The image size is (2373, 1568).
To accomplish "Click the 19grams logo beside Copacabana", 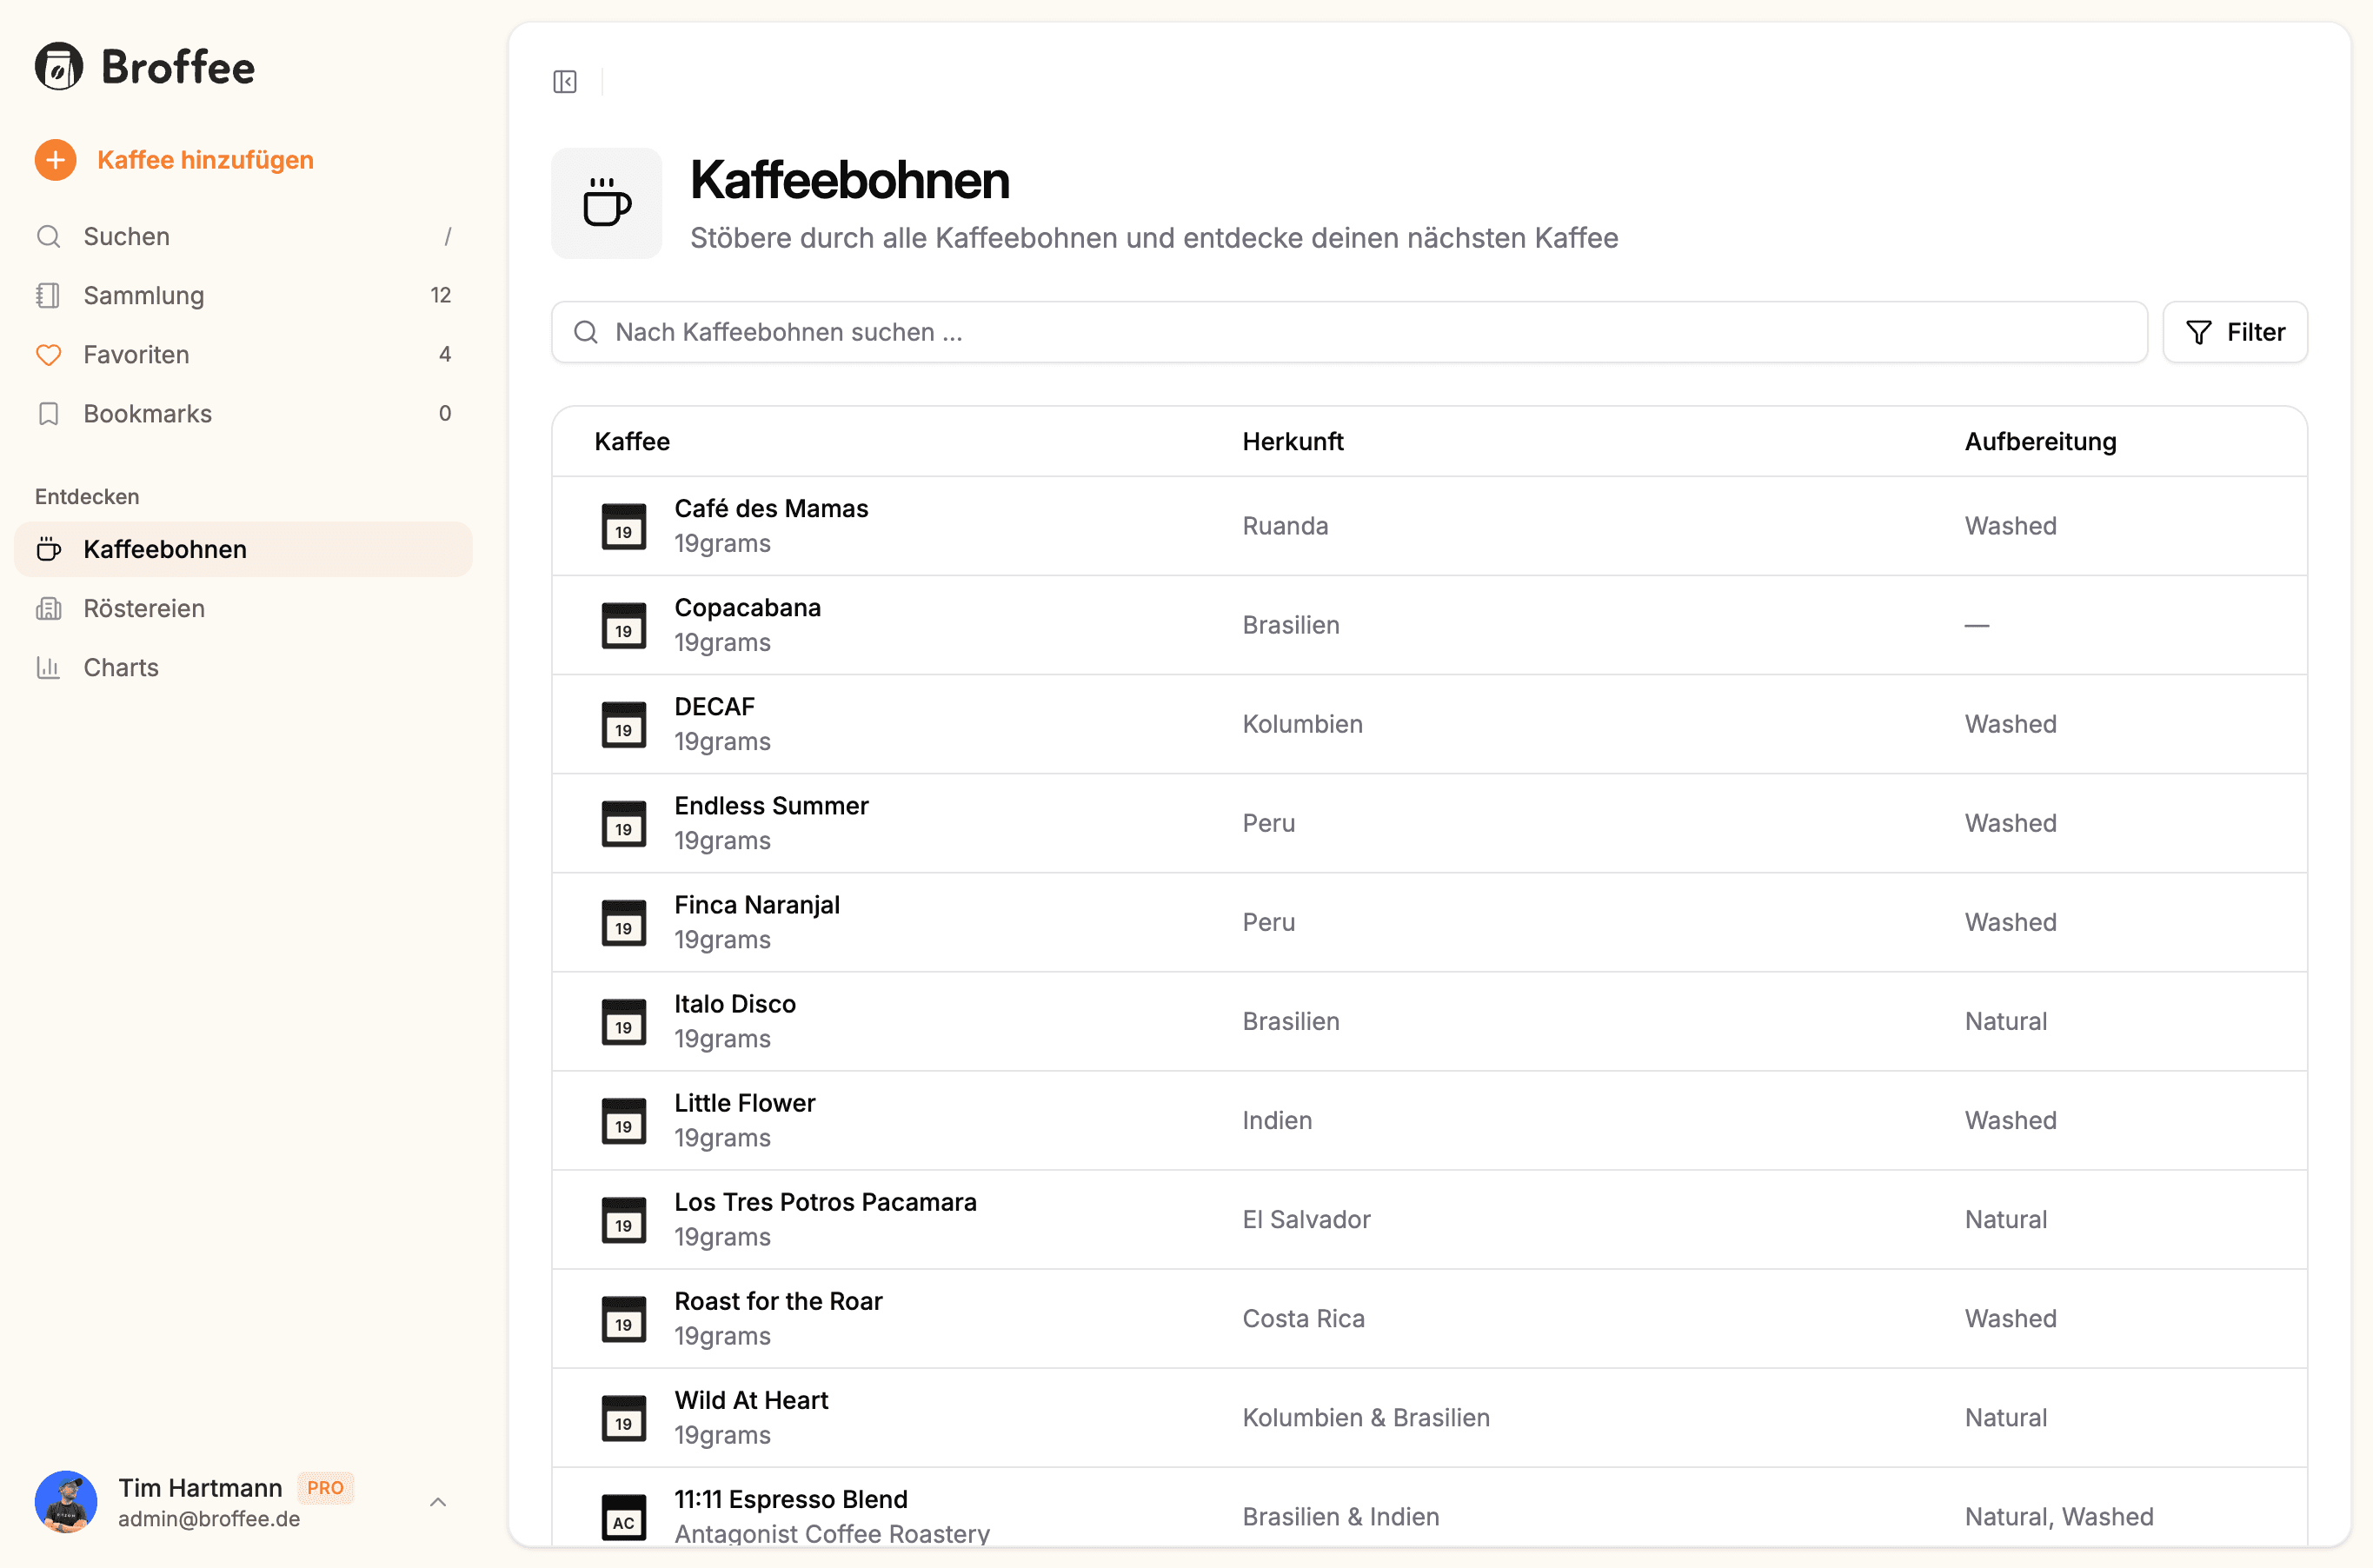I will [x=624, y=625].
